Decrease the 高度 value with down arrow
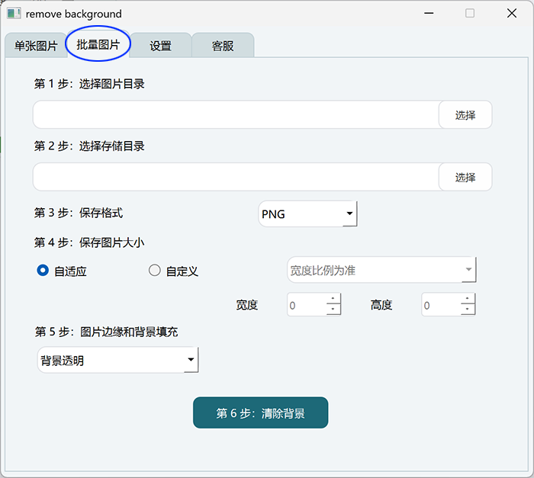The height and width of the screenshot is (478, 534). click(467, 309)
